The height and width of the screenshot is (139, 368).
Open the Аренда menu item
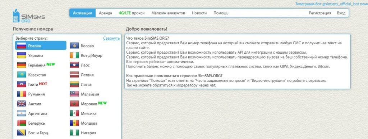(105, 13)
